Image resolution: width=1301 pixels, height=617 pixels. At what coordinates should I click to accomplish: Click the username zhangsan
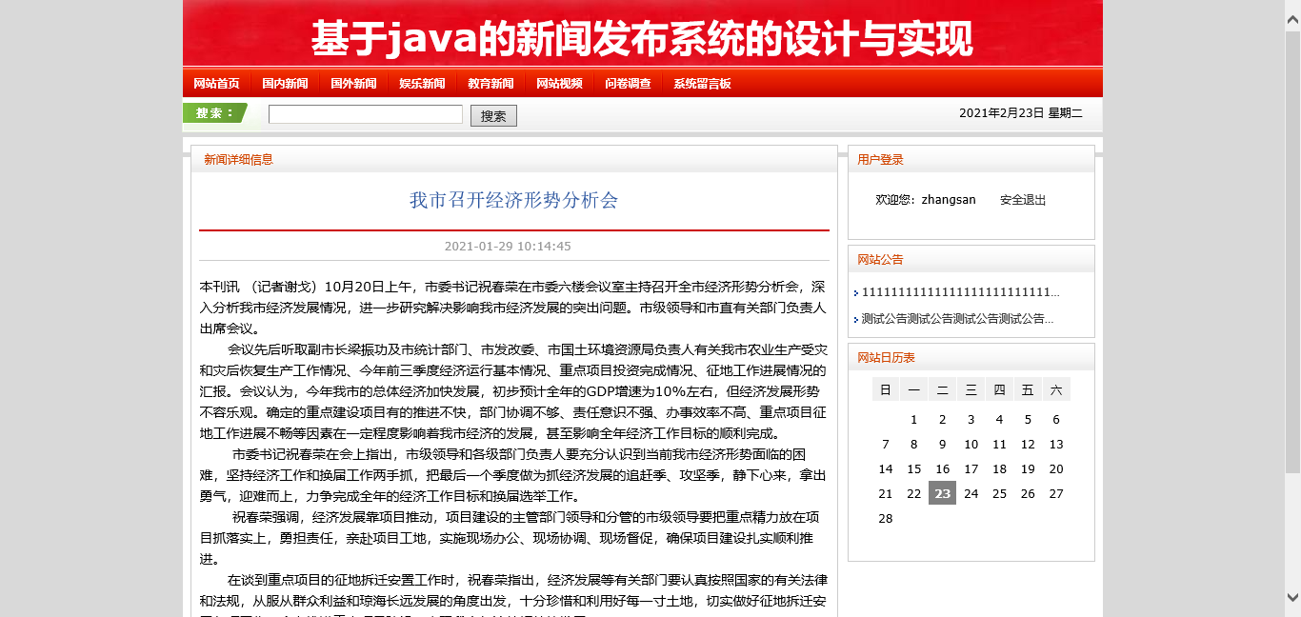(949, 200)
